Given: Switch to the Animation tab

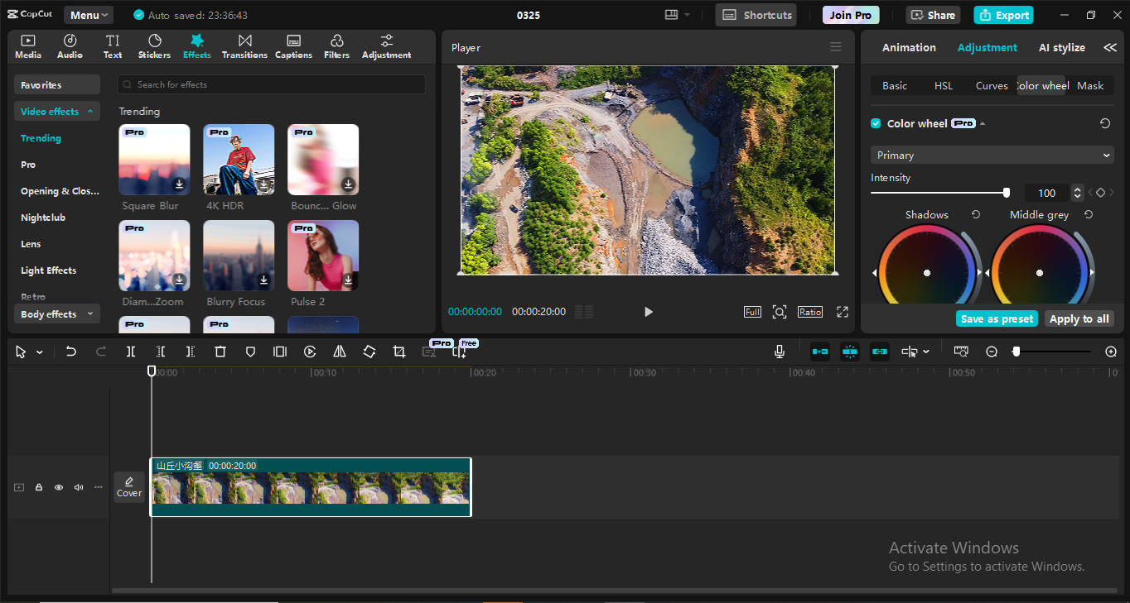Looking at the screenshot, I should tap(909, 47).
